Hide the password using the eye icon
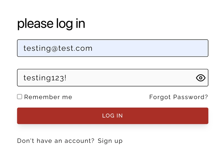Screen dimensions: 222x161 pos(201,78)
